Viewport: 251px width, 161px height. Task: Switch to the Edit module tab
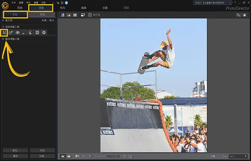(84, 8)
